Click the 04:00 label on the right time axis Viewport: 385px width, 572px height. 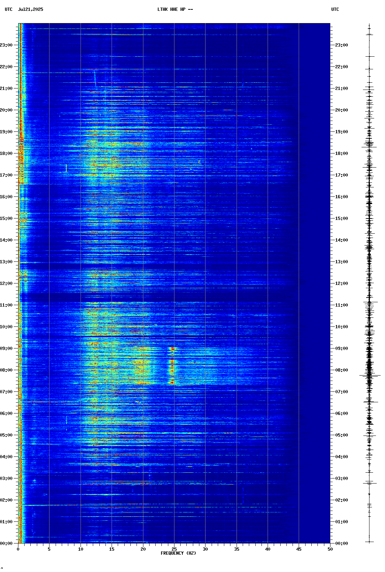click(342, 457)
